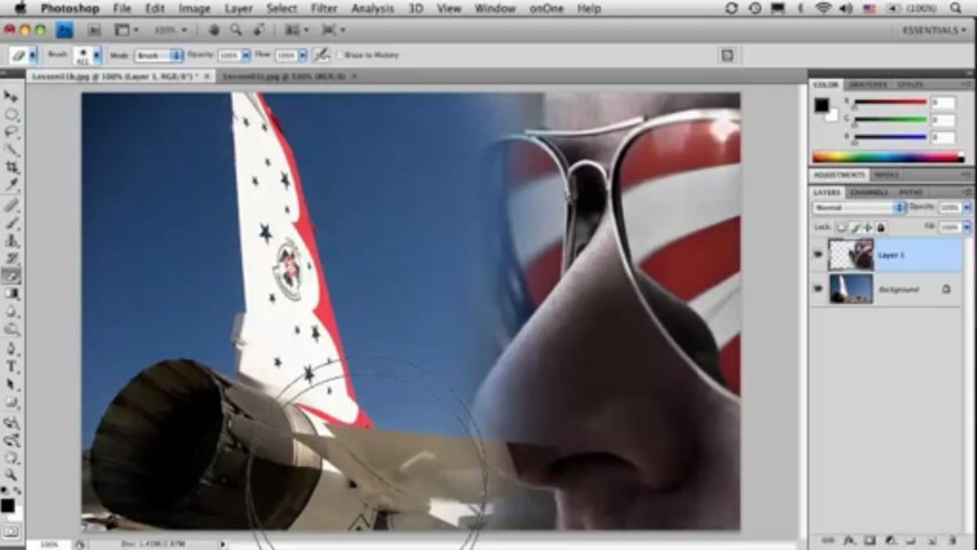Image resolution: width=977 pixels, height=550 pixels.
Task: Open the Layer menu
Action: click(x=238, y=8)
